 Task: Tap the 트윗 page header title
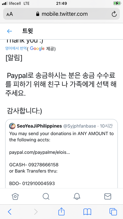[x=27, y=31]
